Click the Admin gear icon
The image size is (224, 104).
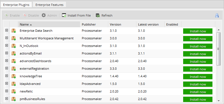(x=44, y=15)
